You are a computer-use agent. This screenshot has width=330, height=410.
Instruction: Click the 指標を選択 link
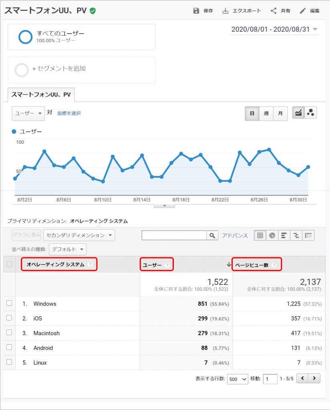[69, 113]
